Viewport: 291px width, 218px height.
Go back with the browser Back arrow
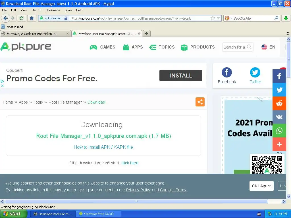pyautogui.click(x=5, y=18)
